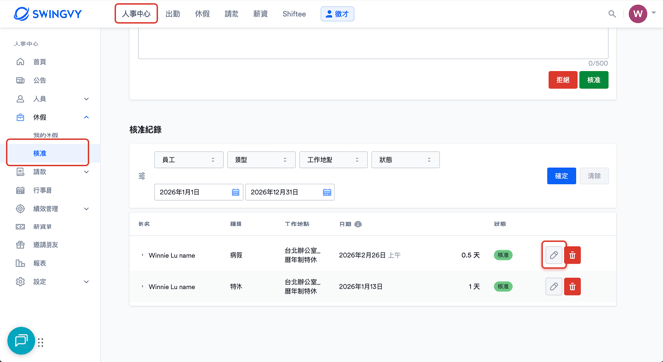Expand the 病假 row for Winnie Lu
Viewport: 663px width, 362px height.
coord(142,255)
